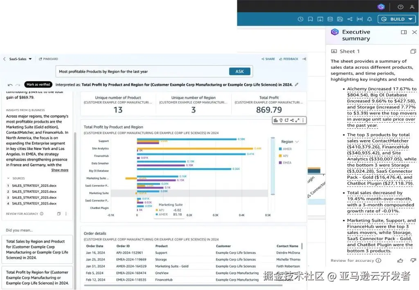Click info icon beside Review for accuracy in summary
The width and height of the screenshot is (419, 290).
click(x=378, y=261)
